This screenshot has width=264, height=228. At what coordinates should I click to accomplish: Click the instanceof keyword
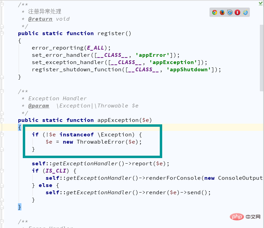pos(77,135)
